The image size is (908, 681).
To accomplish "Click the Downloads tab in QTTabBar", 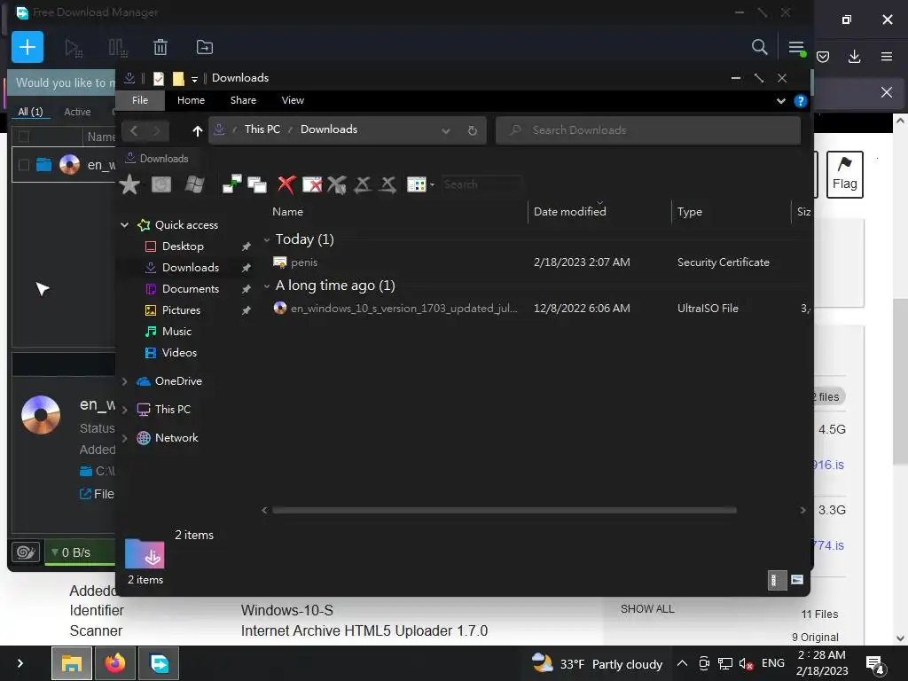I will [x=157, y=158].
